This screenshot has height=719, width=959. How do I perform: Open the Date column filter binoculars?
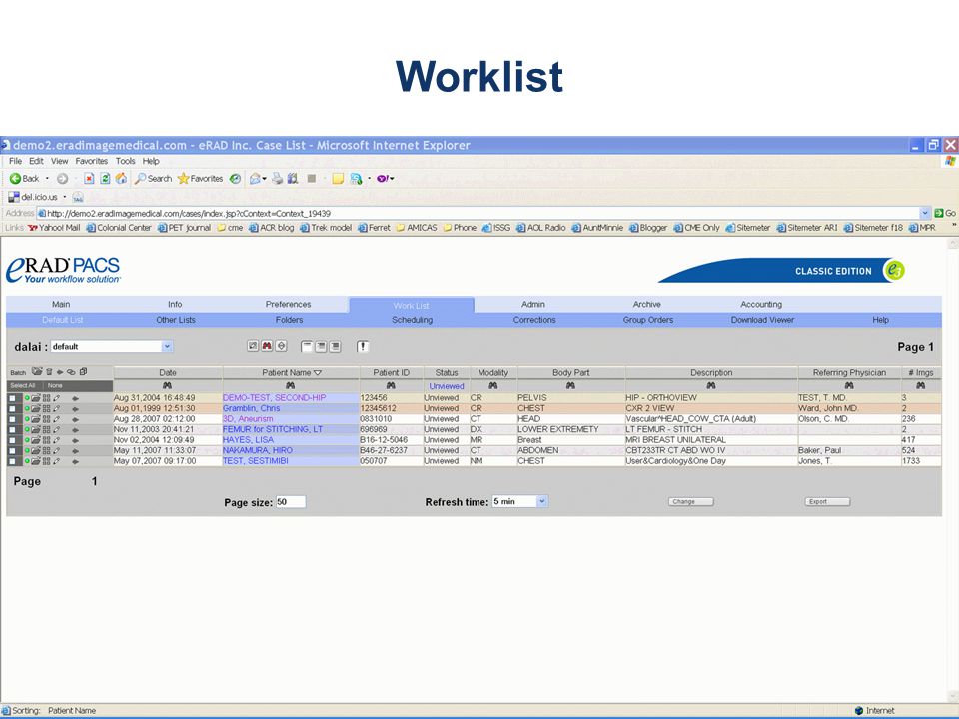point(167,385)
